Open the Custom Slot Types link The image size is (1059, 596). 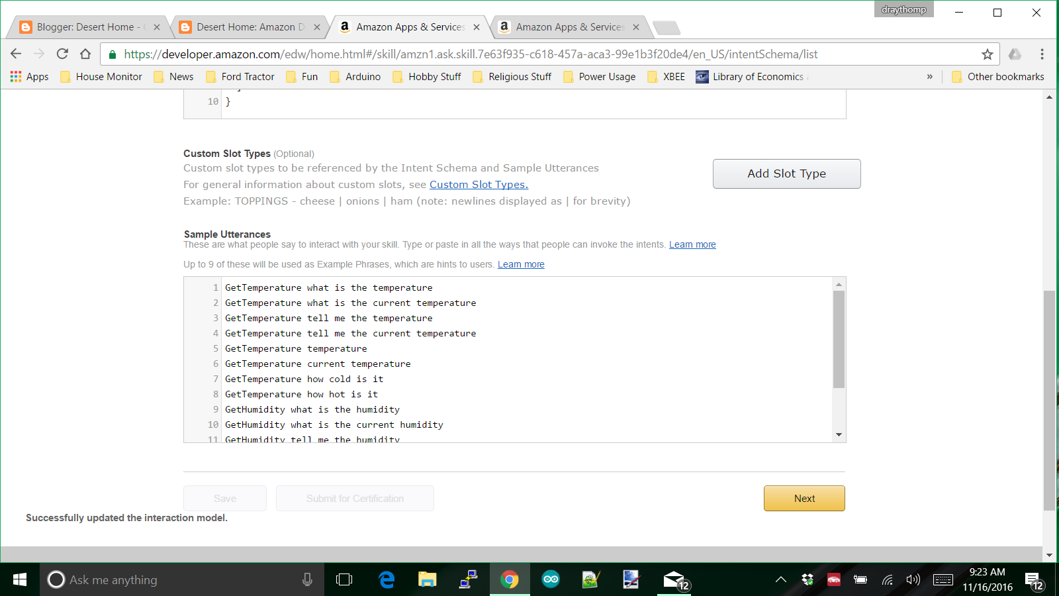(478, 184)
